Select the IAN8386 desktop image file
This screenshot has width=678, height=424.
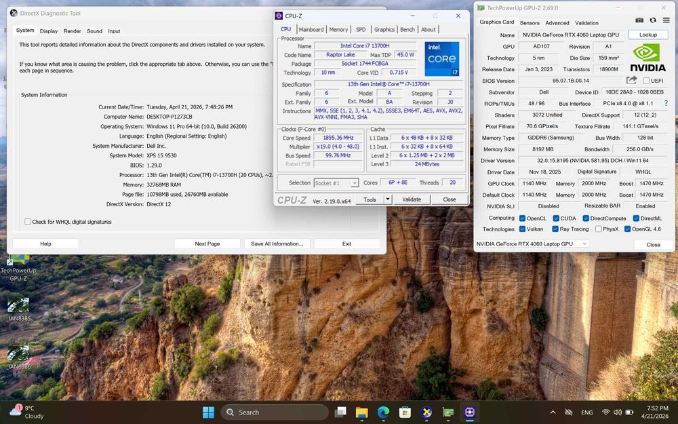pyautogui.click(x=18, y=358)
